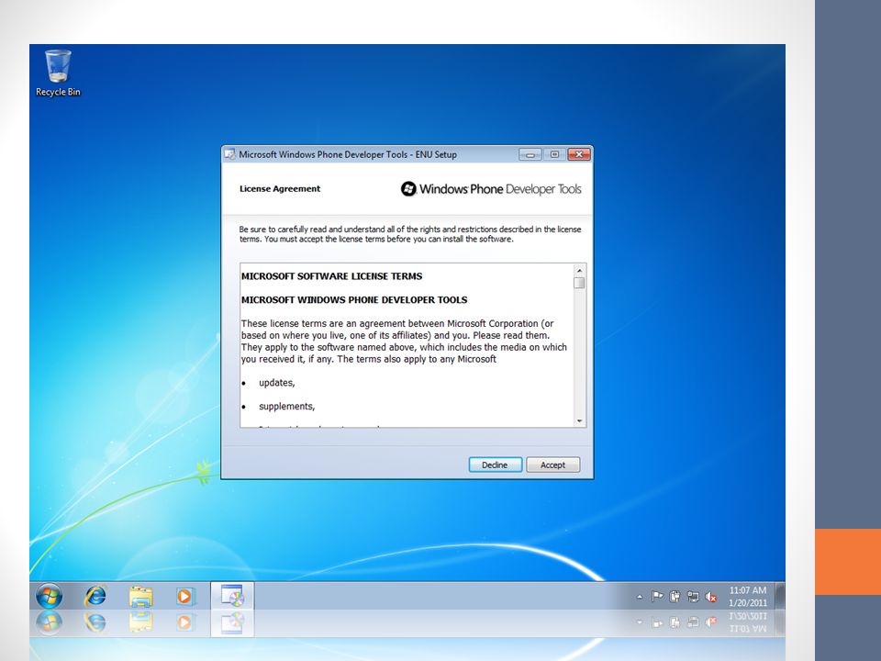Open Windows Explorer folder icon in taskbar

click(140, 597)
